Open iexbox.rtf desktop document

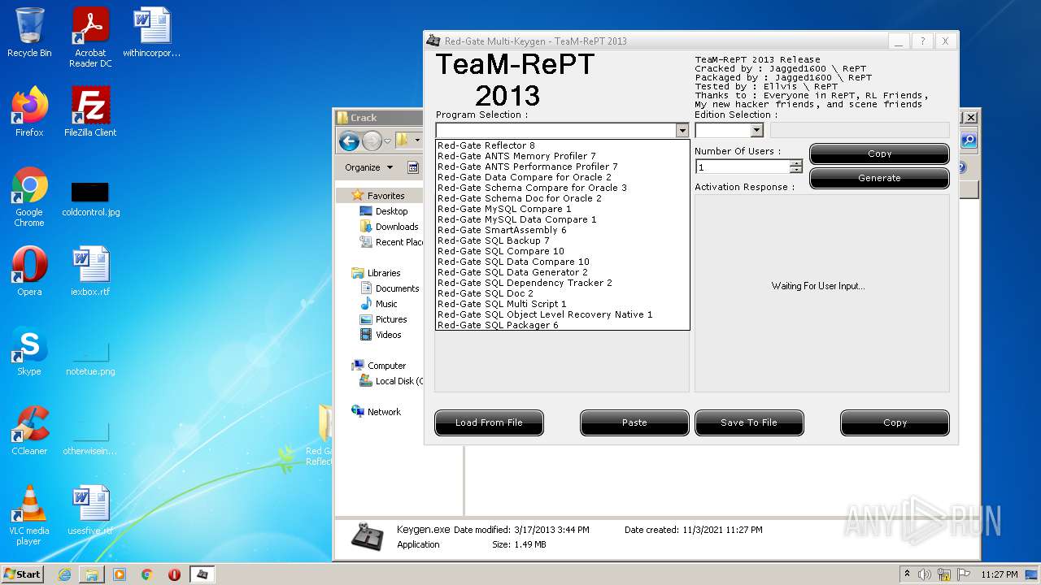(90, 271)
